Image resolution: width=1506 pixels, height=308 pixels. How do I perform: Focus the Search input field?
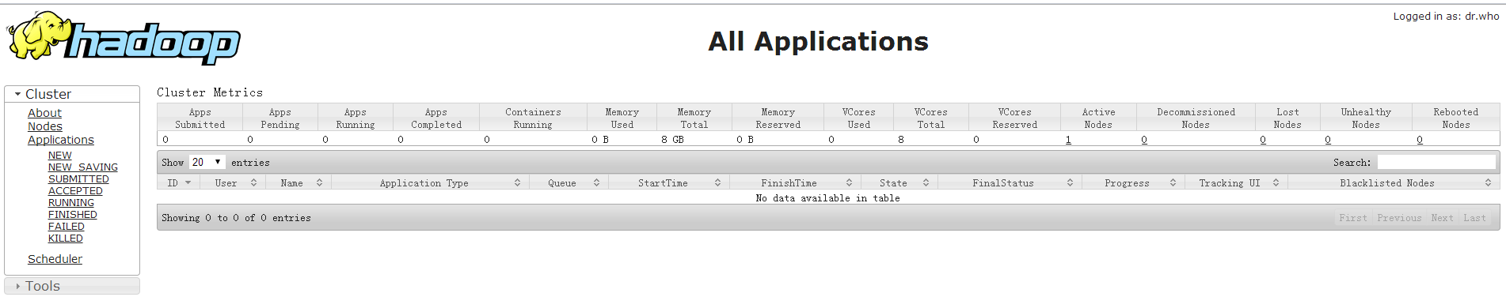point(1436,162)
